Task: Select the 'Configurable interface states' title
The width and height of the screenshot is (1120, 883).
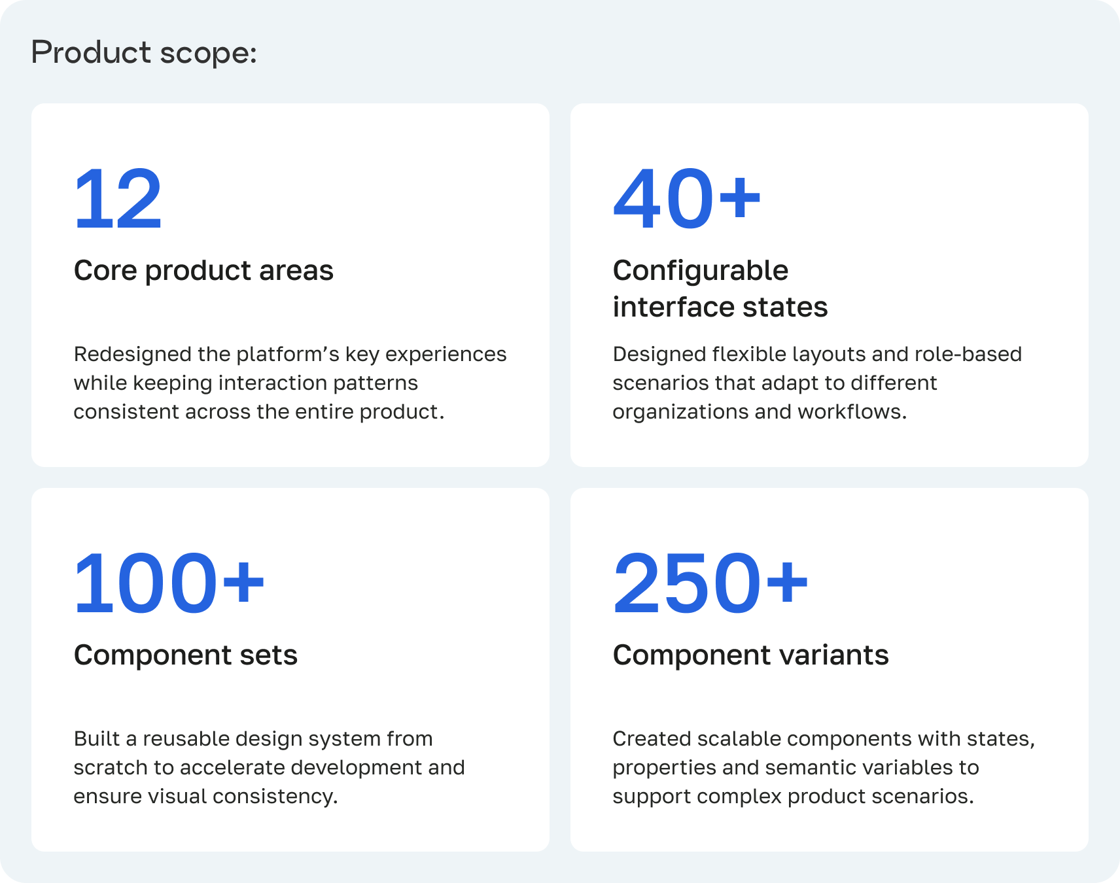Action: tap(720, 288)
